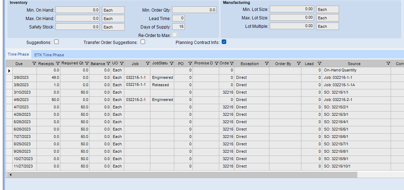Image resolution: width=404 pixels, height=190 pixels.
Task: Toggle the Re-Order to Max checkbox
Action: 175,34
